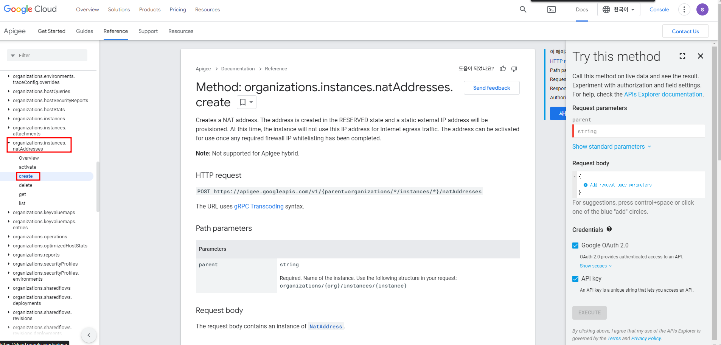This screenshot has height=345, width=721.
Task: Toggle the Google OAuth 2.0 checkbox
Action: pyautogui.click(x=575, y=246)
